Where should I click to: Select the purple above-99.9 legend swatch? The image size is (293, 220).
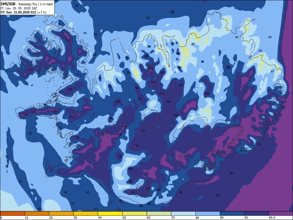281,214
